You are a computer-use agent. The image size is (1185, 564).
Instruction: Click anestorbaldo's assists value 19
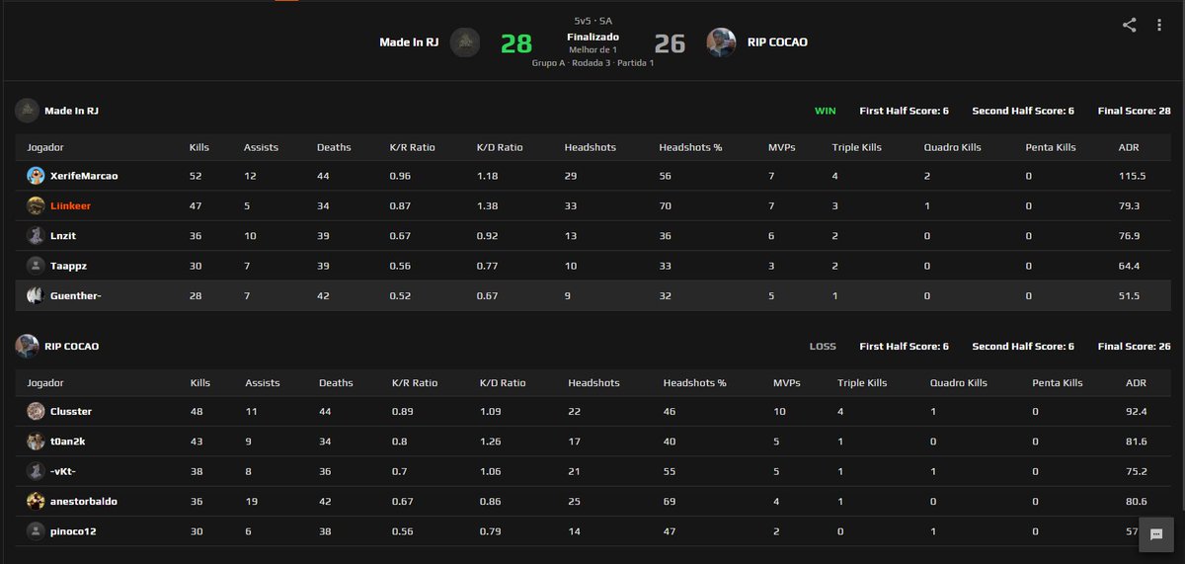pos(254,501)
